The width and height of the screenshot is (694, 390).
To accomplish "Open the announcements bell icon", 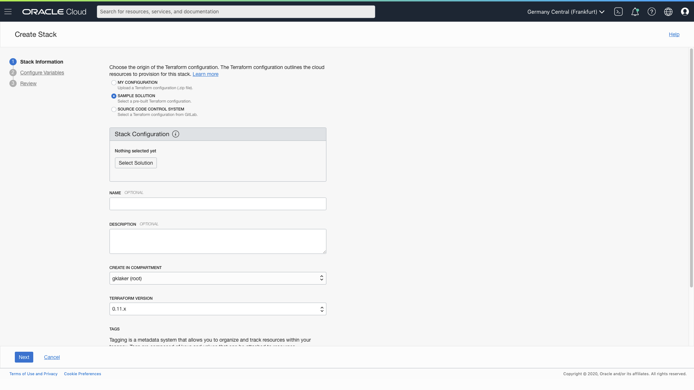I will [635, 12].
